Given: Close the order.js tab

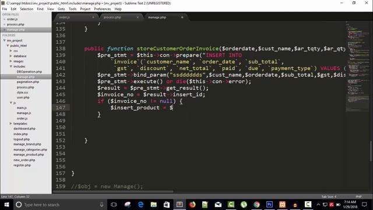Looking at the screenshot, I should (93, 17).
